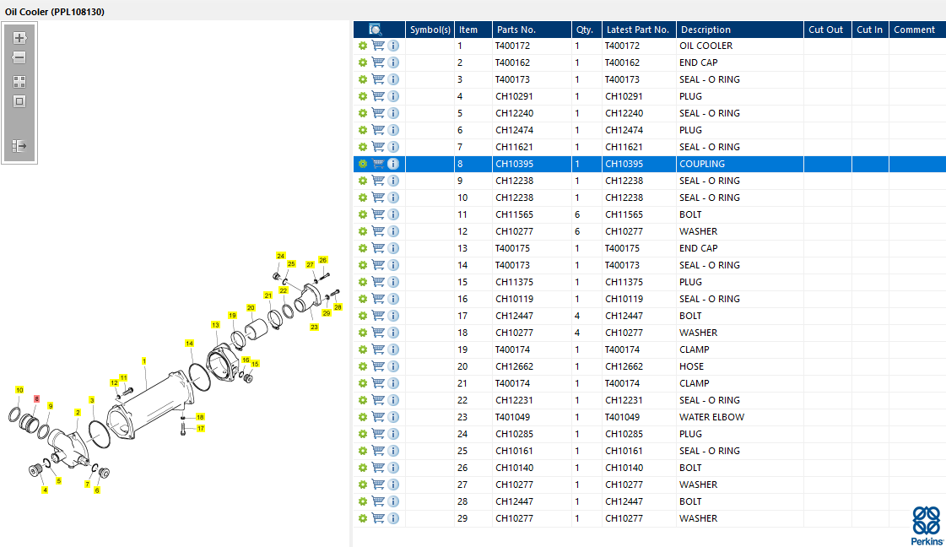Click part number CH12231 in Parts No. column
This screenshot has height=547, width=946.
tap(515, 400)
